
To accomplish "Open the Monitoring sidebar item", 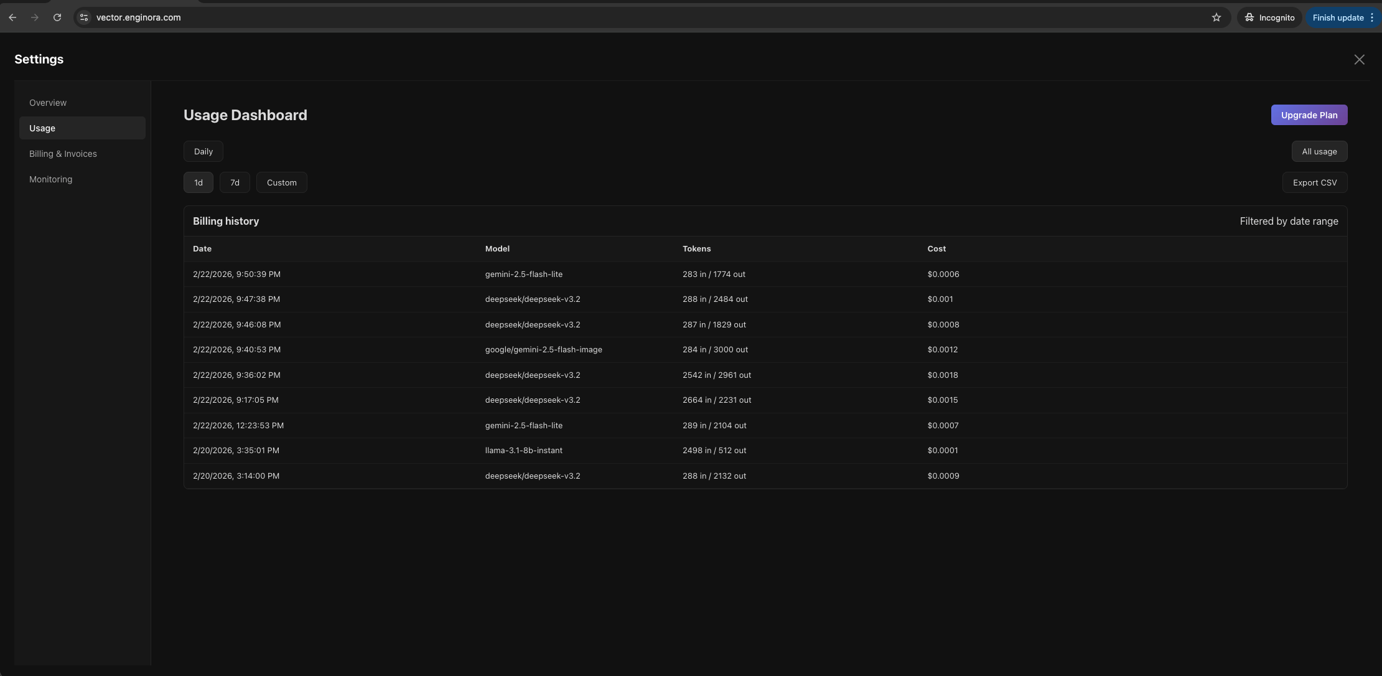I will [50, 179].
